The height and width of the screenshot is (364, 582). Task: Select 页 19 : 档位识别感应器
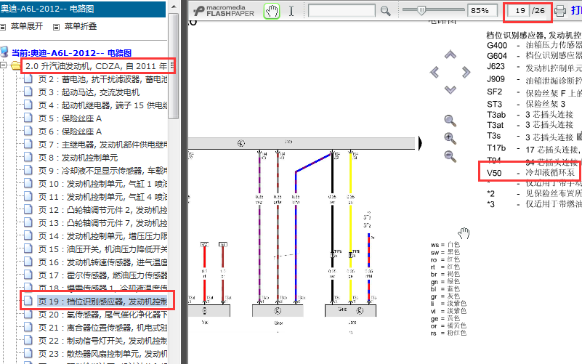pyautogui.click(x=102, y=302)
